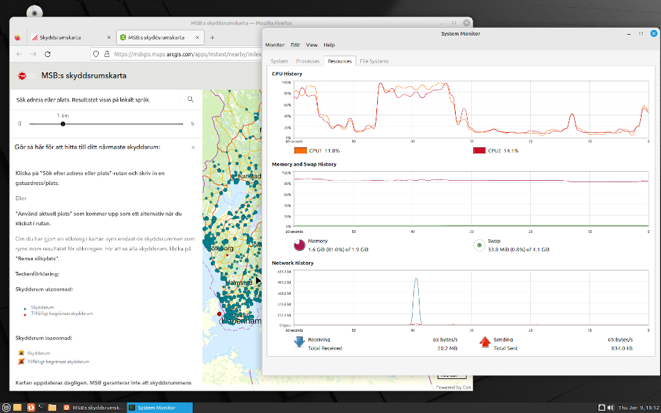Click the Memory pie chart icon

tap(299, 245)
